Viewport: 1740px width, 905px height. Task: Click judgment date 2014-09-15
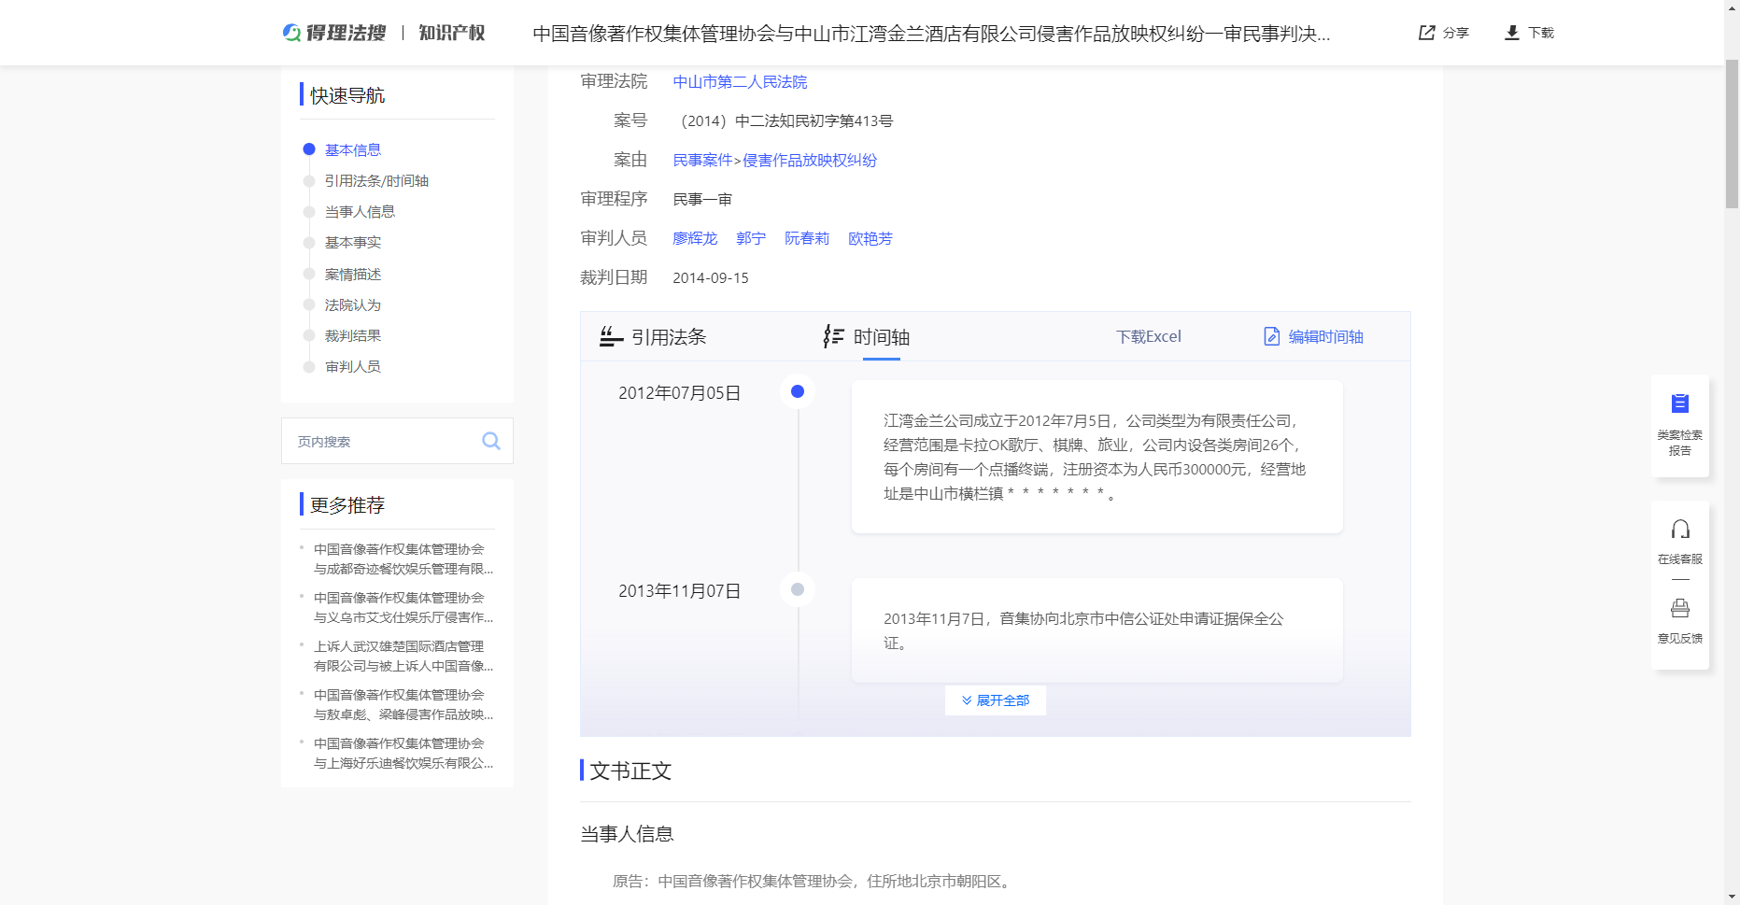click(711, 278)
